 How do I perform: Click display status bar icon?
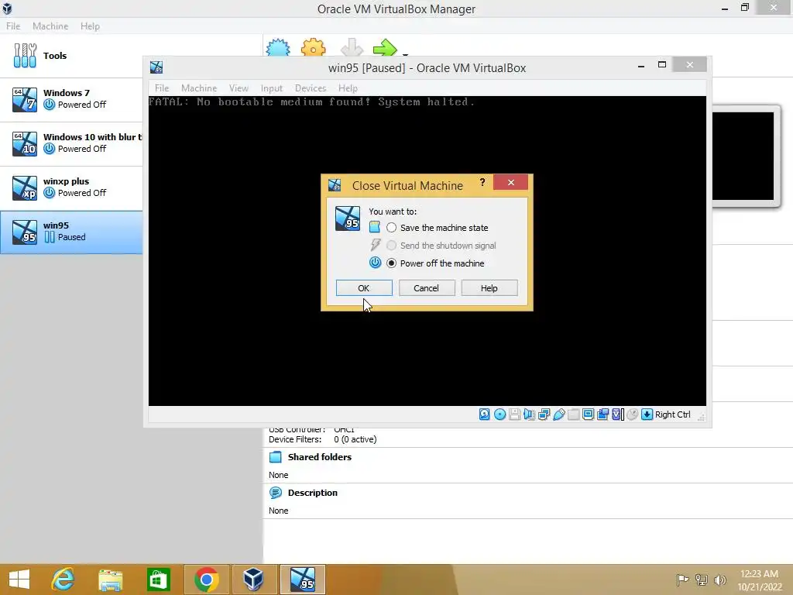(589, 414)
